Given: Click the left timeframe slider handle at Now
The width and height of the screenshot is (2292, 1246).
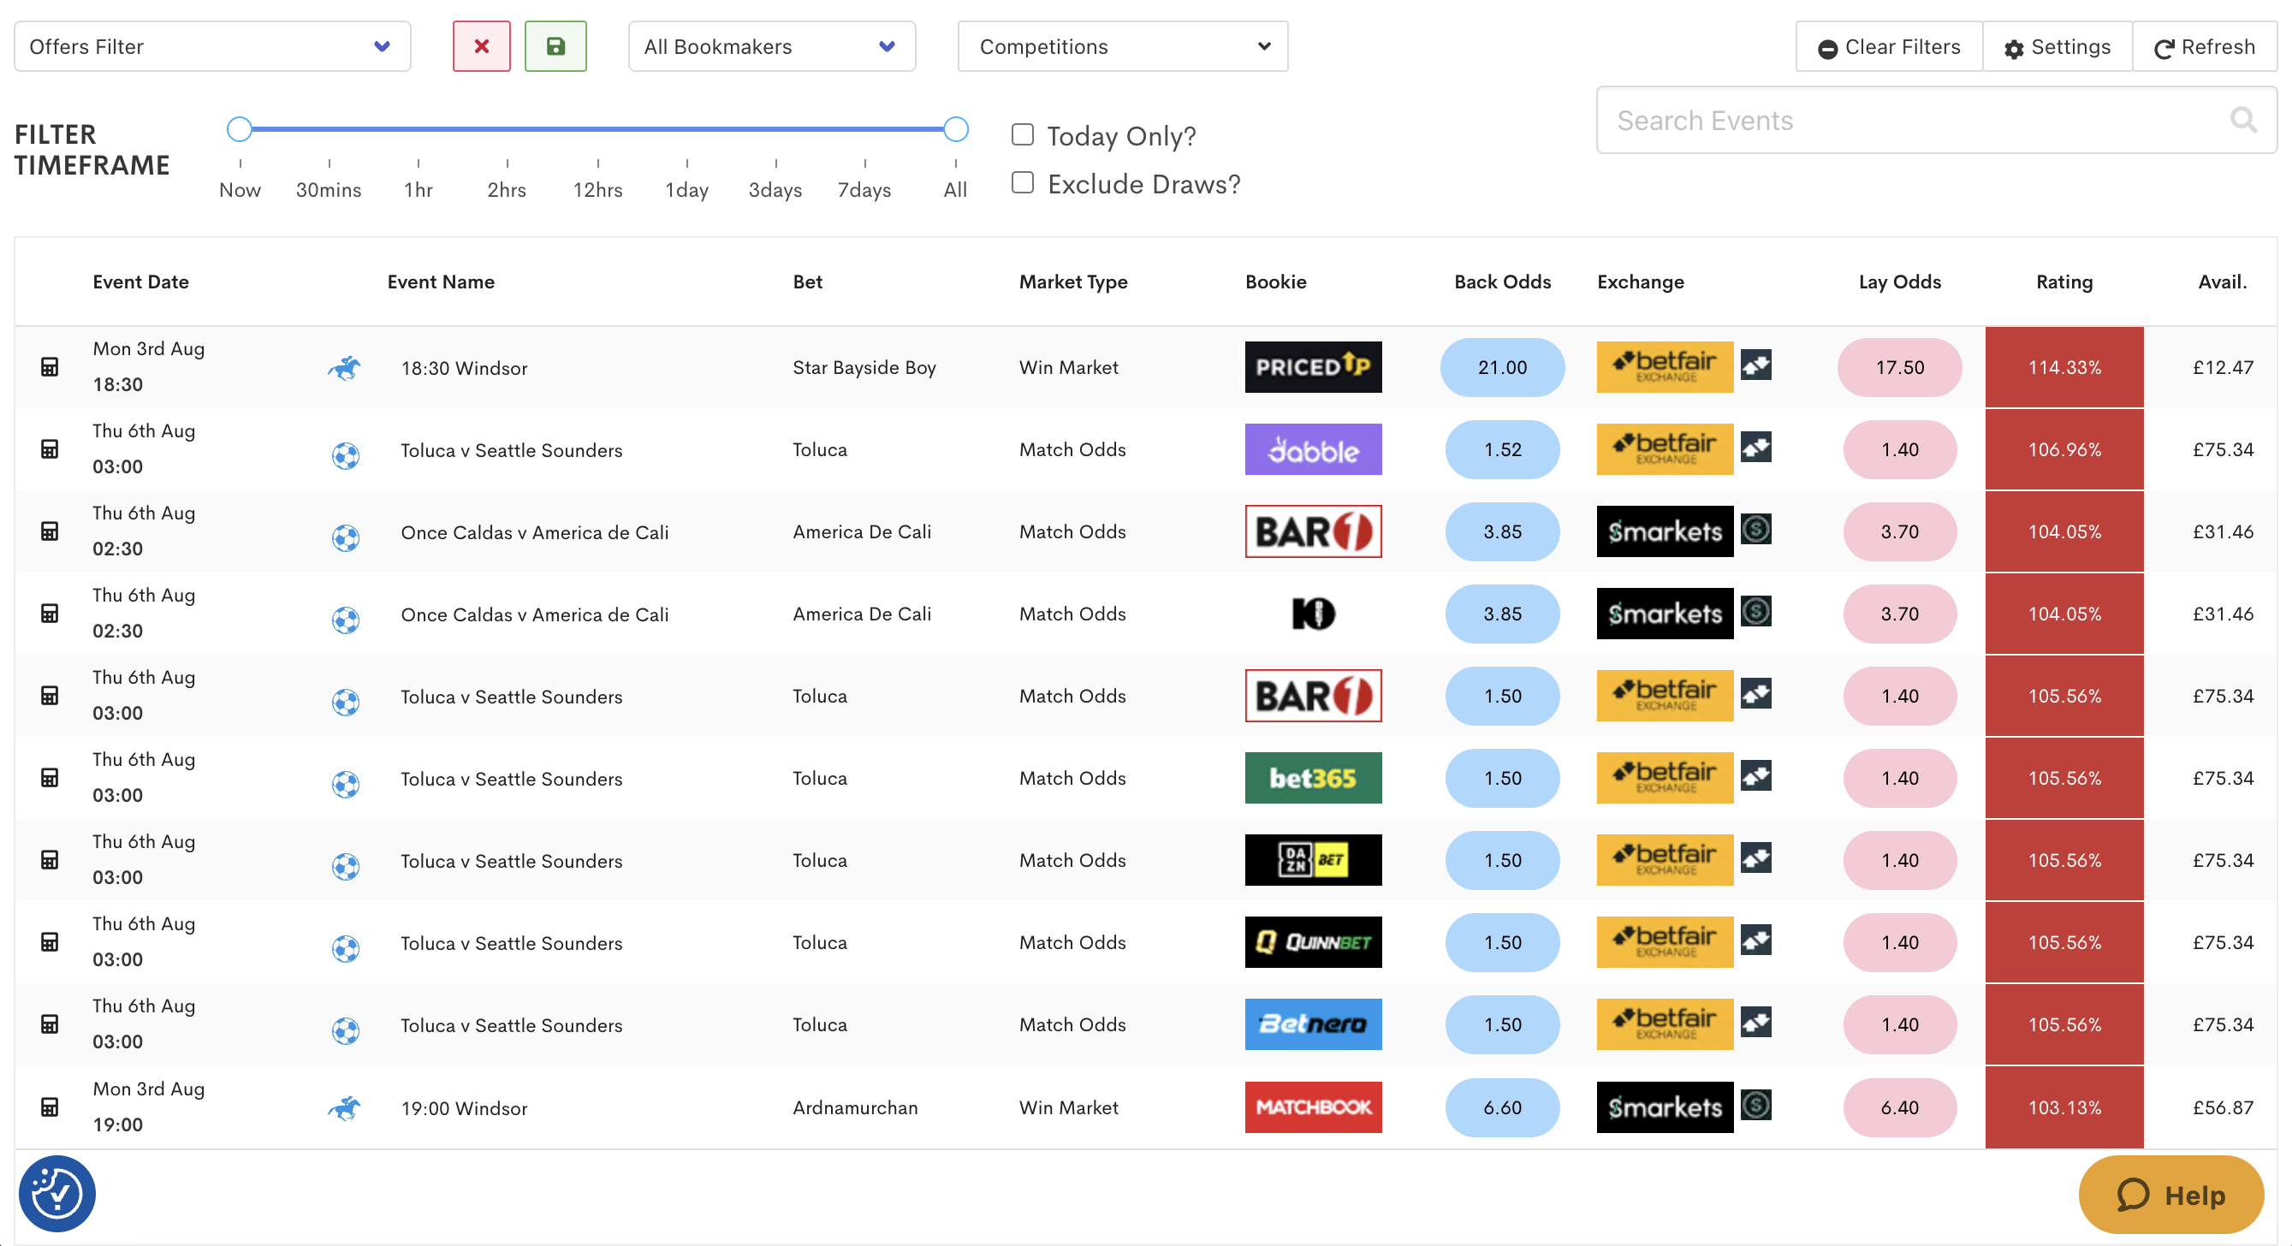Looking at the screenshot, I should tap(239, 129).
